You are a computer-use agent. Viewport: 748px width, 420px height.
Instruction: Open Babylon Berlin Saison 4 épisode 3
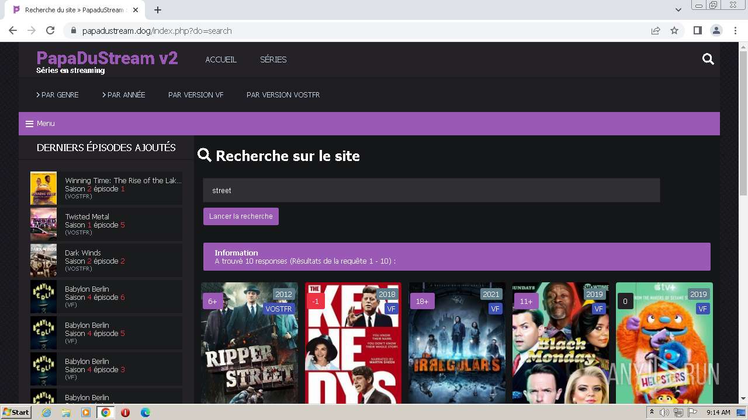pos(106,369)
